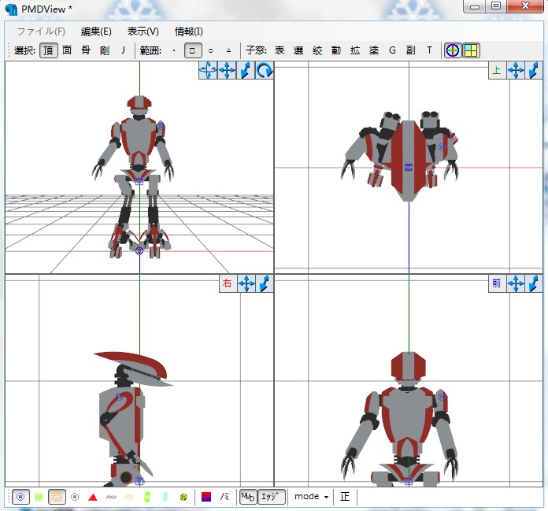Click the pan arrows icon in the 上 view
548x511 pixels.
tap(516, 70)
